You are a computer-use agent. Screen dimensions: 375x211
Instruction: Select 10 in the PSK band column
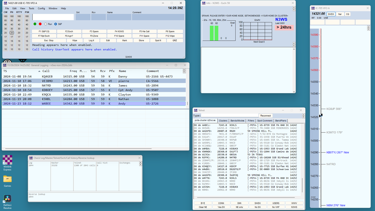coord(27,49)
